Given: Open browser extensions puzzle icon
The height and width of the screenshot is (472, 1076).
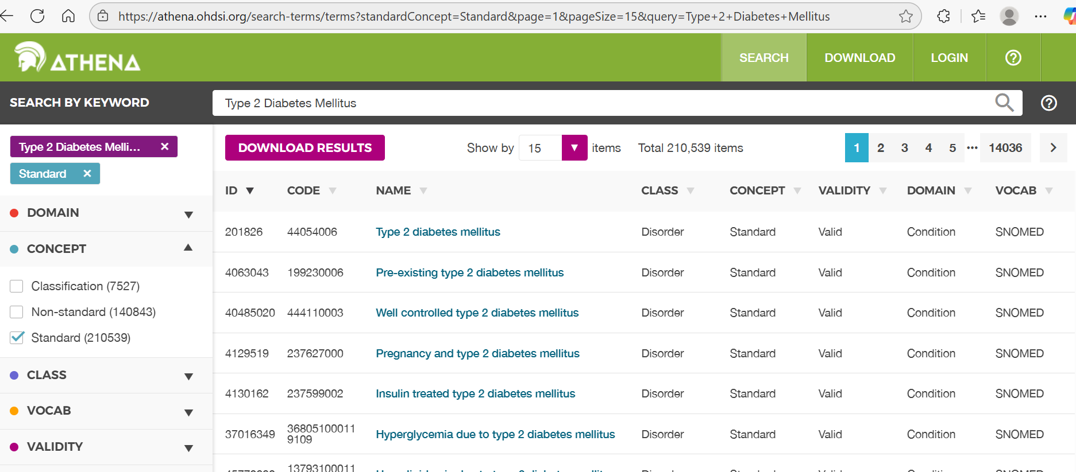Looking at the screenshot, I should tap(943, 16).
